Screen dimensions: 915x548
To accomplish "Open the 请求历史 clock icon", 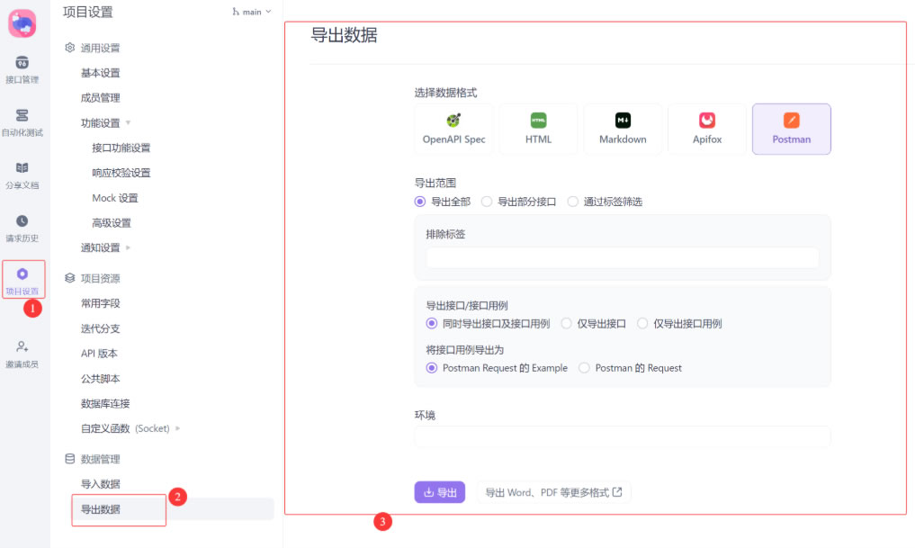I will pos(22,221).
